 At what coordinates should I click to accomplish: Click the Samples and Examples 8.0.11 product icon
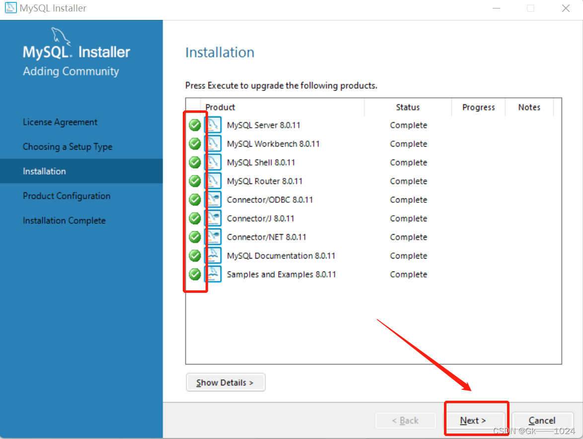pos(213,273)
